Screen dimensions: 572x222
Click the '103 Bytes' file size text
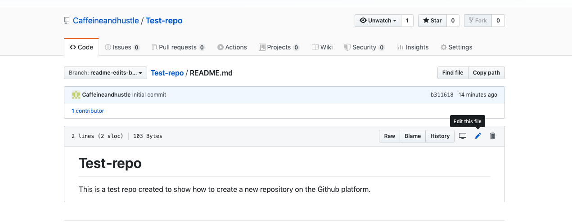[x=148, y=136]
